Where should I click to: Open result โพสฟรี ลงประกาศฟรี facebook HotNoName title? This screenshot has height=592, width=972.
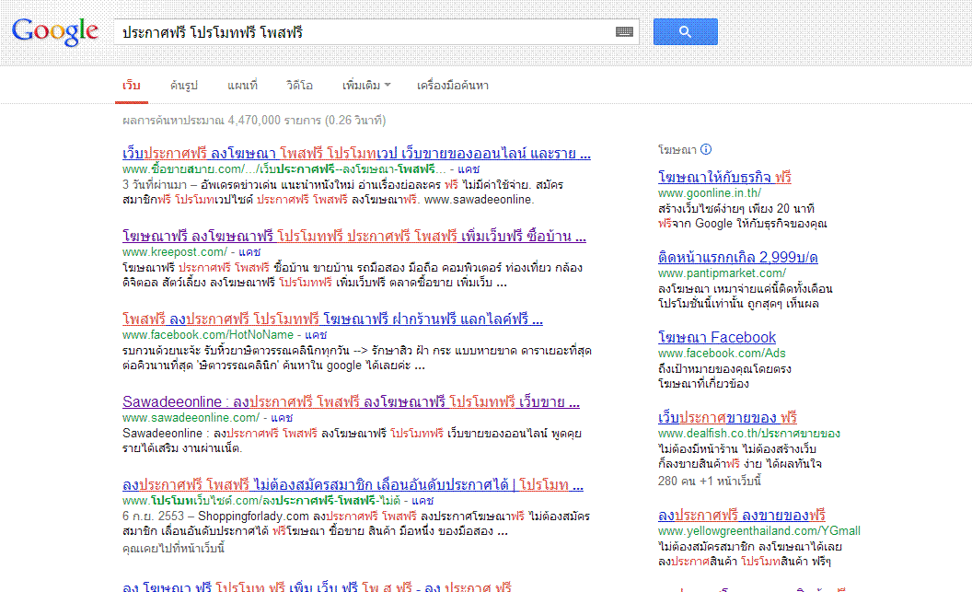[x=332, y=319]
